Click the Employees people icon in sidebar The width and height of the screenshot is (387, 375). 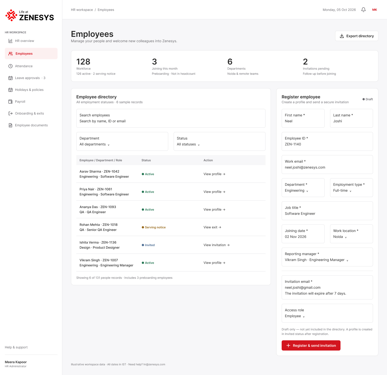pos(10,53)
